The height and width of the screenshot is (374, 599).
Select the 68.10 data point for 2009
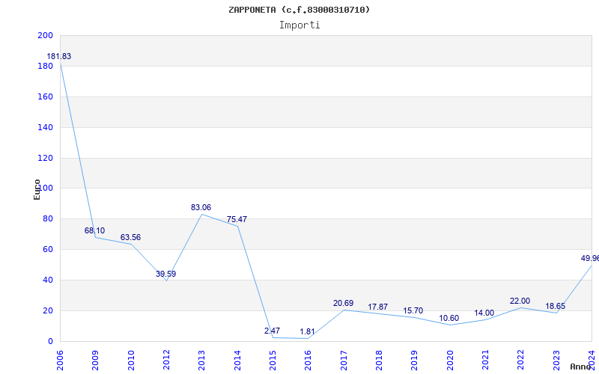click(94, 231)
